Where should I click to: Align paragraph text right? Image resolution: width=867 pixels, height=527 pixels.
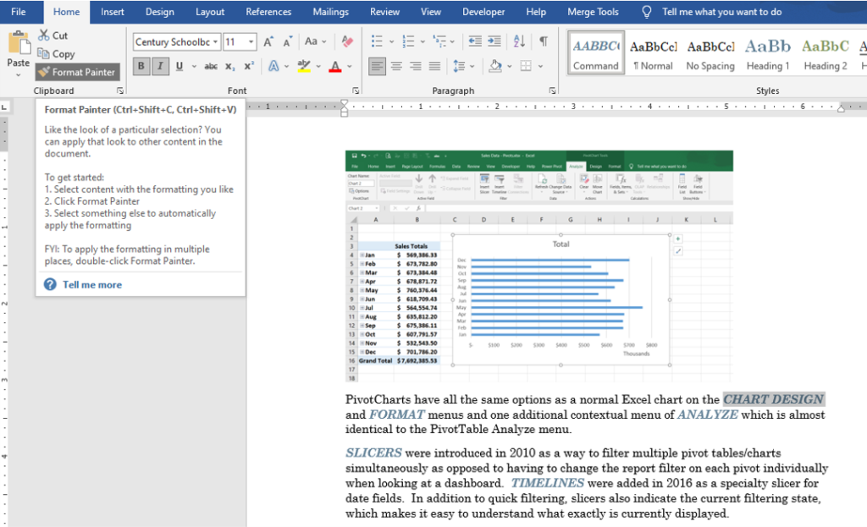pos(416,66)
